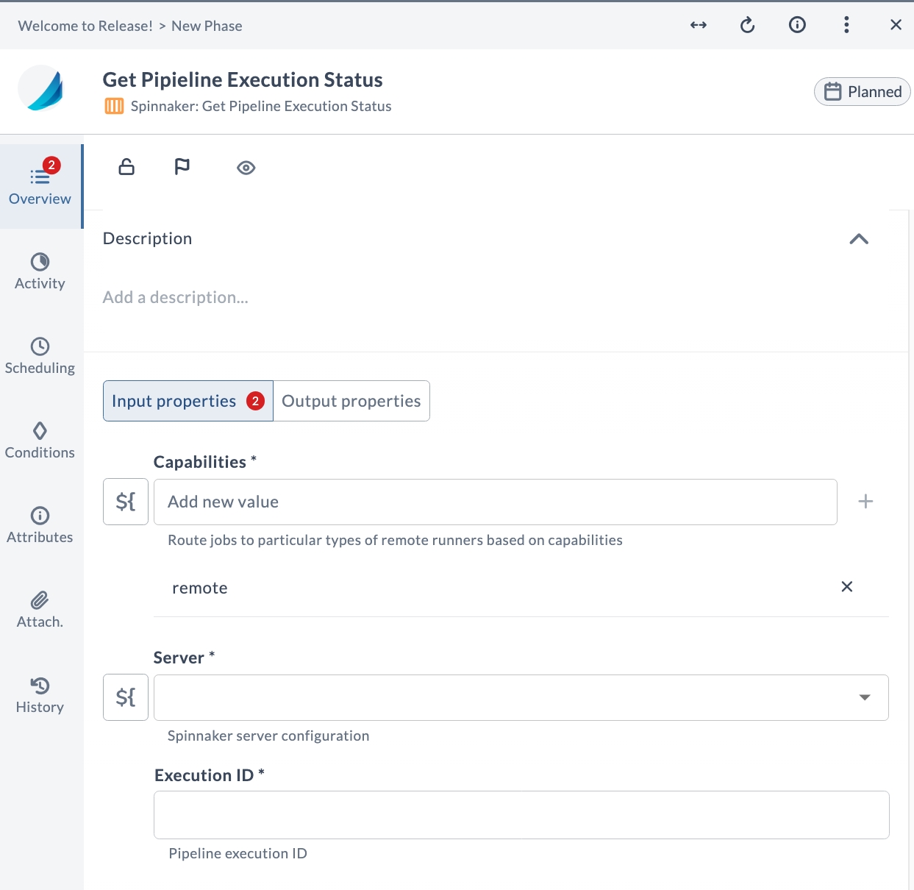Click the flag task icon
914x890 pixels.
pyautogui.click(x=182, y=167)
